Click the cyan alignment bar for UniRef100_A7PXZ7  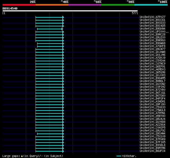pos(50,17)
